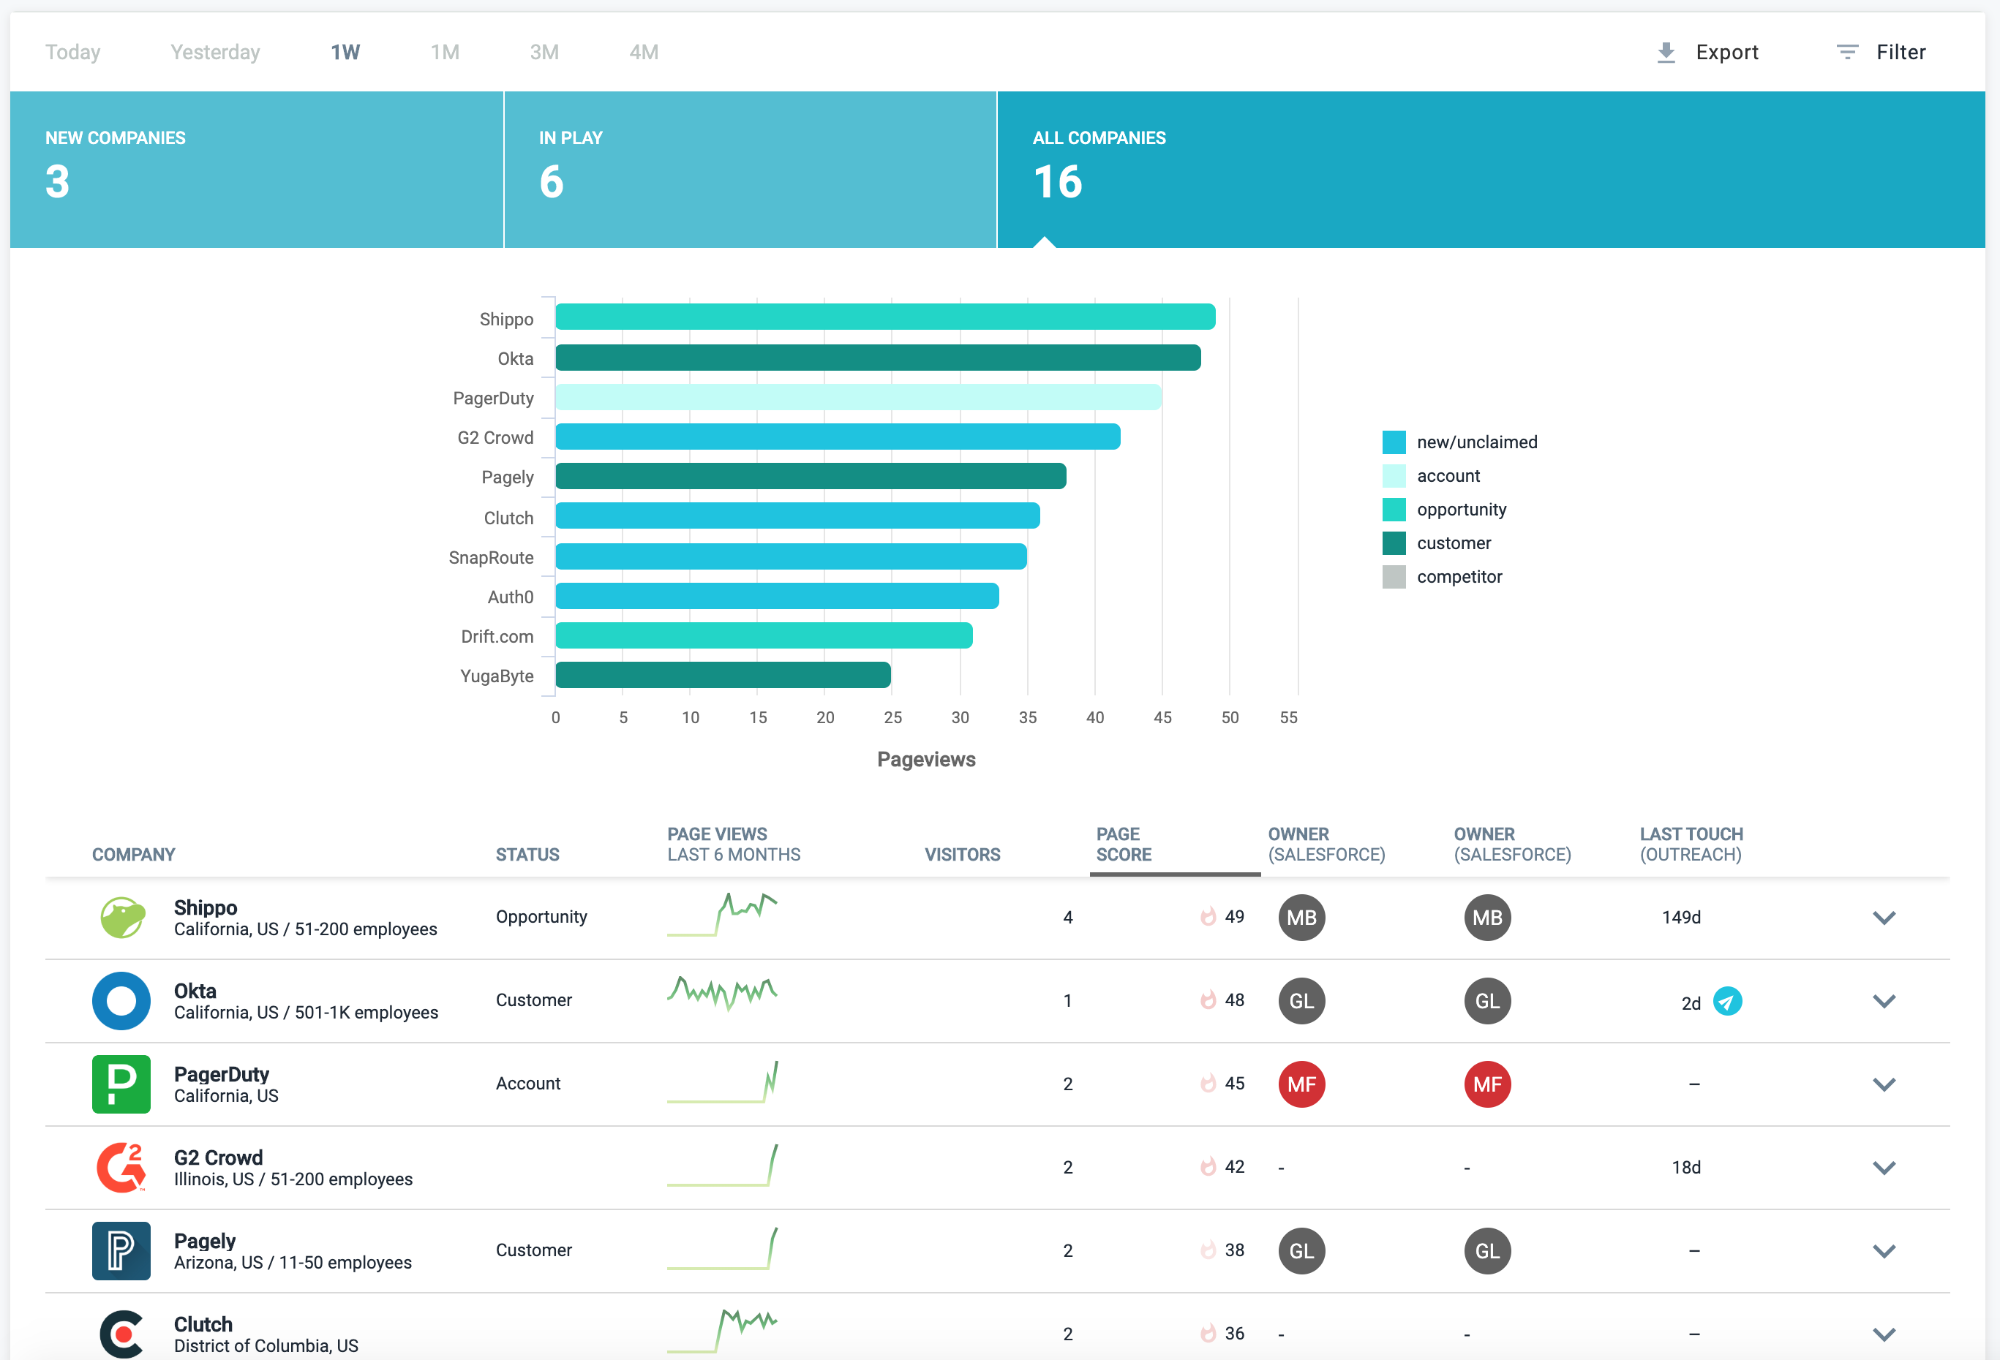Expand the PagerDuty row details

[1884, 1085]
